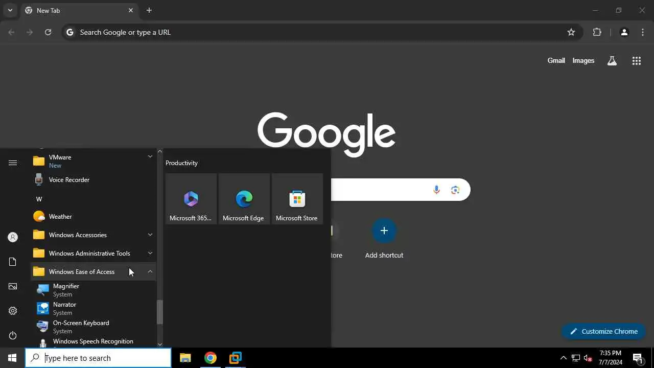Click the back navigation arrow
The image size is (654, 368).
pyautogui.click(x=11, y=32)
